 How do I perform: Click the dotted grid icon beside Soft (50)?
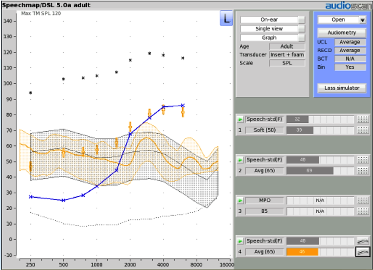[363, 130]
